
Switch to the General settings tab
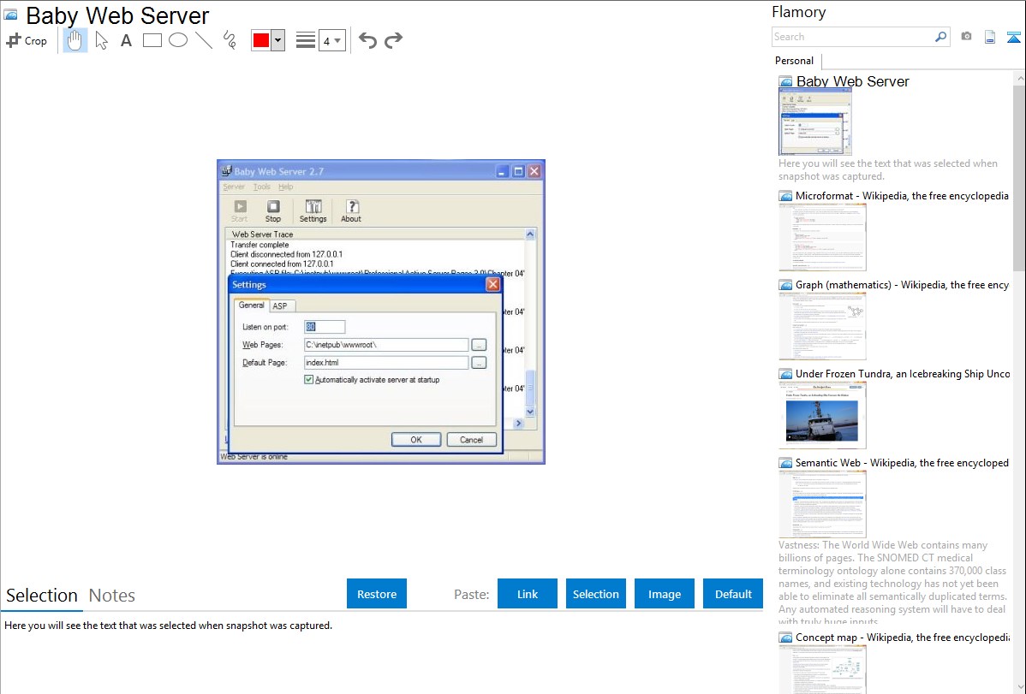[251, 305]
